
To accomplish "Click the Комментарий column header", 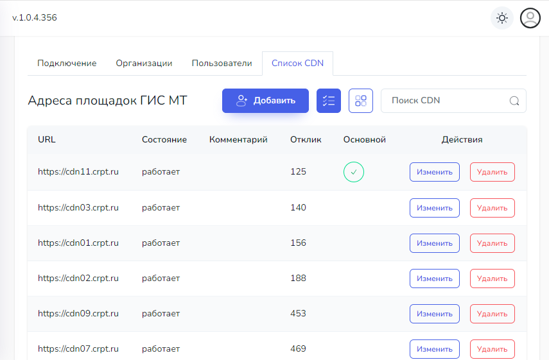I will click(x=238, y=140).
